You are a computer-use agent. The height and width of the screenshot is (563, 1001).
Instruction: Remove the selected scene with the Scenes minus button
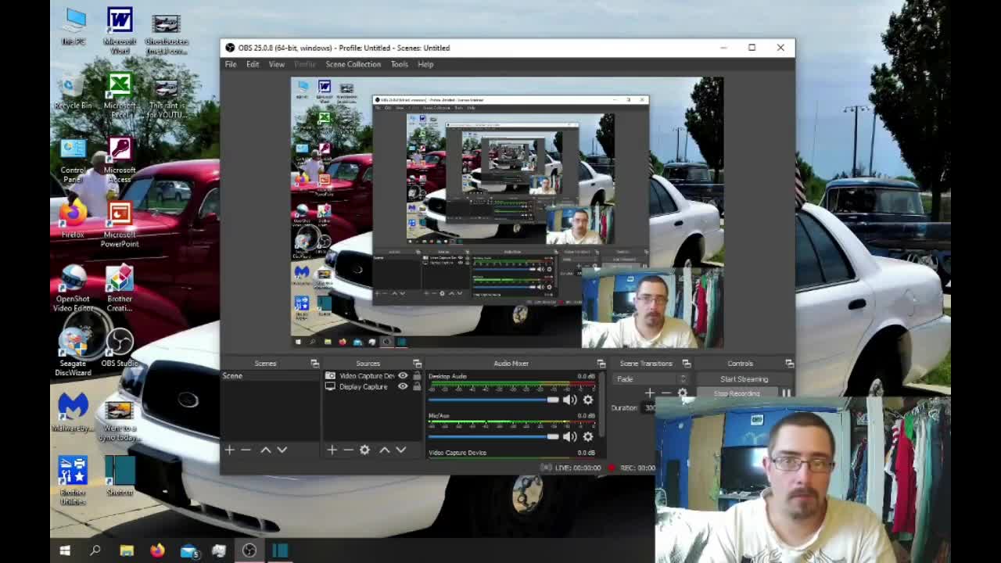coord(246,450)
